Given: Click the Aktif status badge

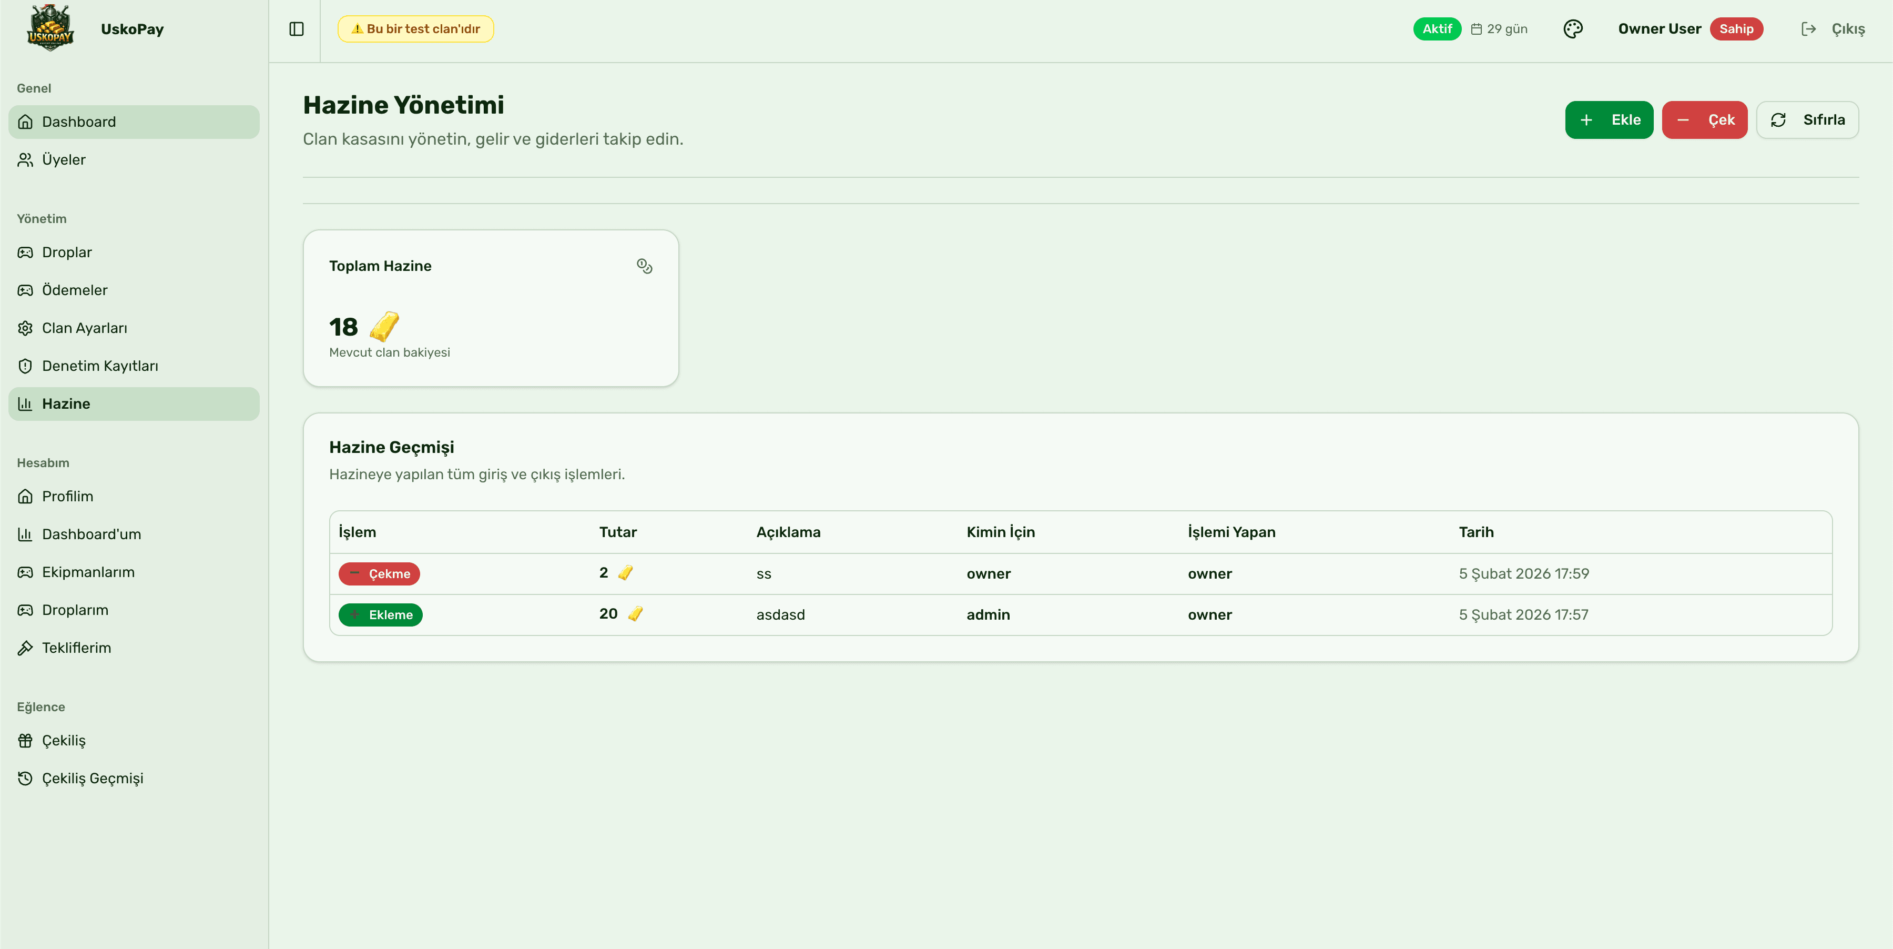Looking at the screenshot, I should click(1437, 28).
